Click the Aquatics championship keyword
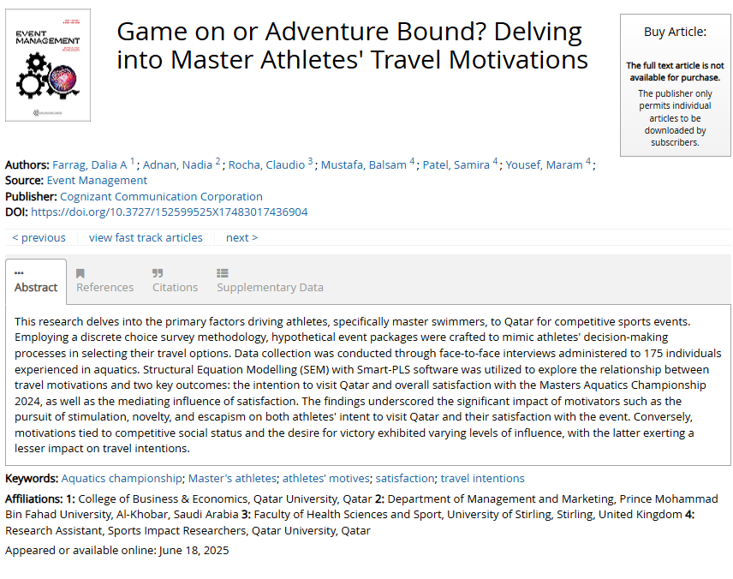This screenshot has height=579, width=733. 120,479
